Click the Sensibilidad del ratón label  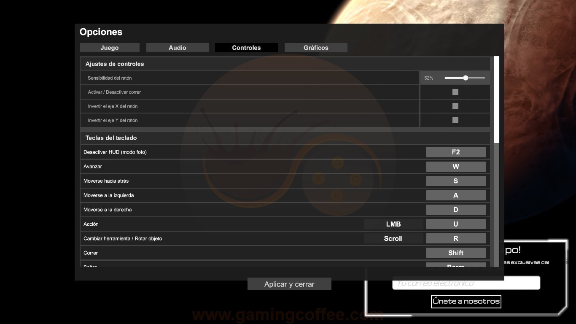tap(110, 78)
